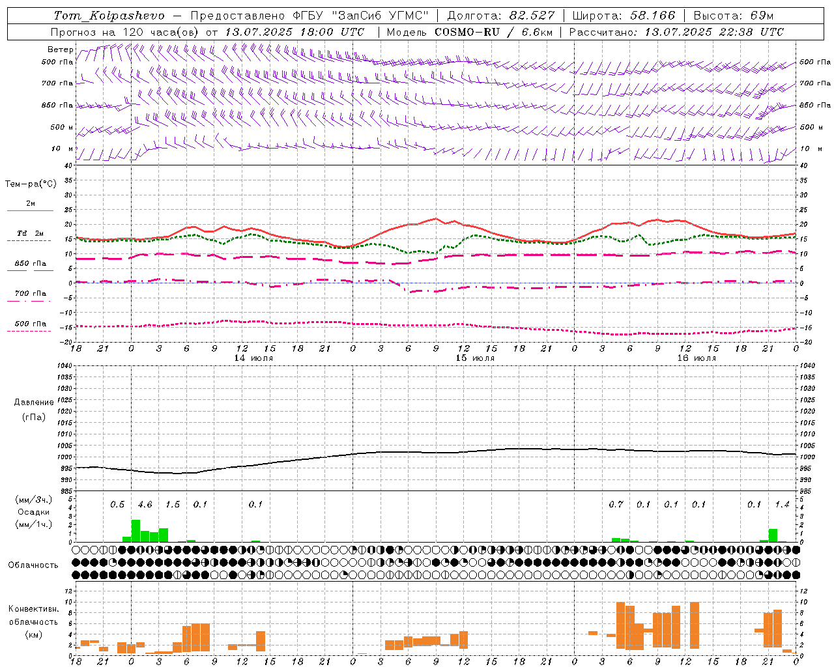The width and height of the screenshot is (834, 667).
Task: Select the provider text ФГБУ "ЗапСиб УГМС"
Action: click(361, 16)
